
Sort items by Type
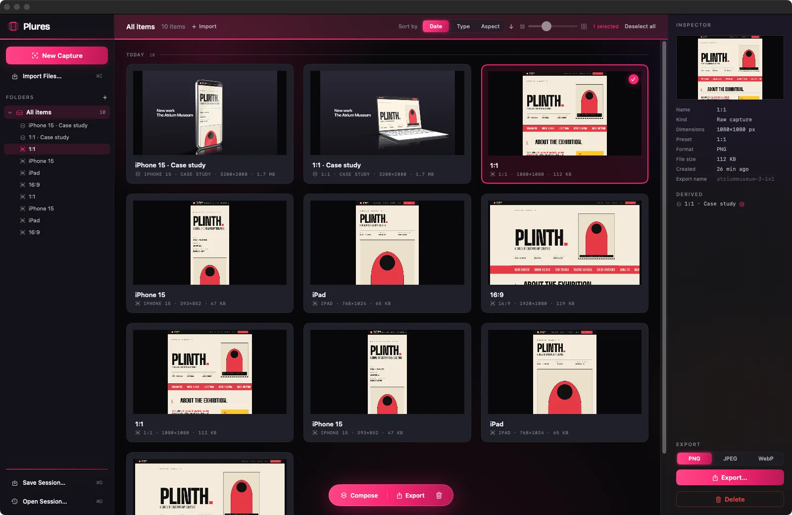[463, 27]
